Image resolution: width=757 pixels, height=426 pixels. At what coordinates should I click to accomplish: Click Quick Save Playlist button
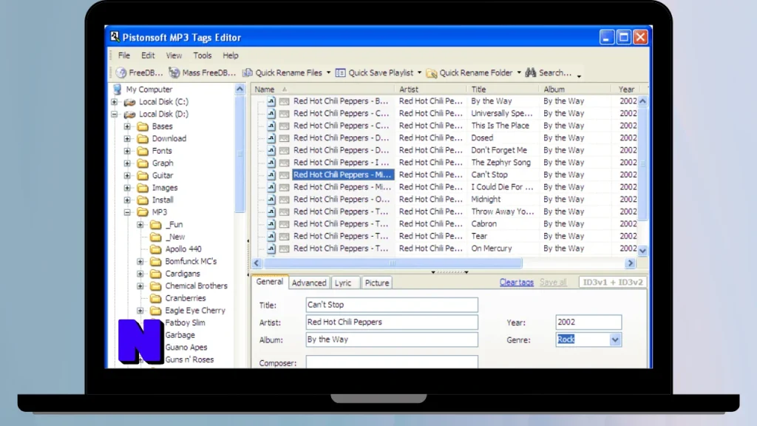tap(375, 73)
